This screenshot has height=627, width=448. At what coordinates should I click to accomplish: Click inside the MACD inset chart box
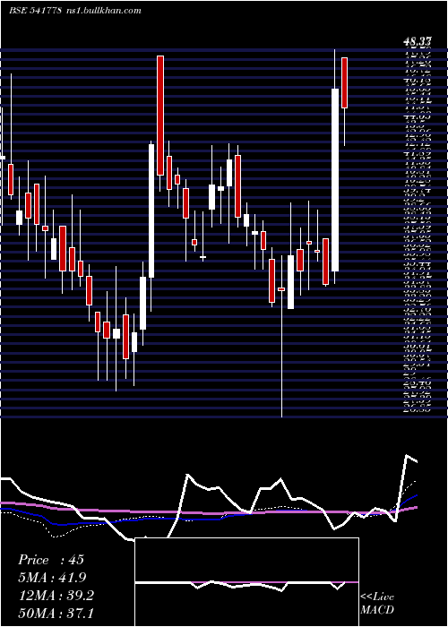246,582
